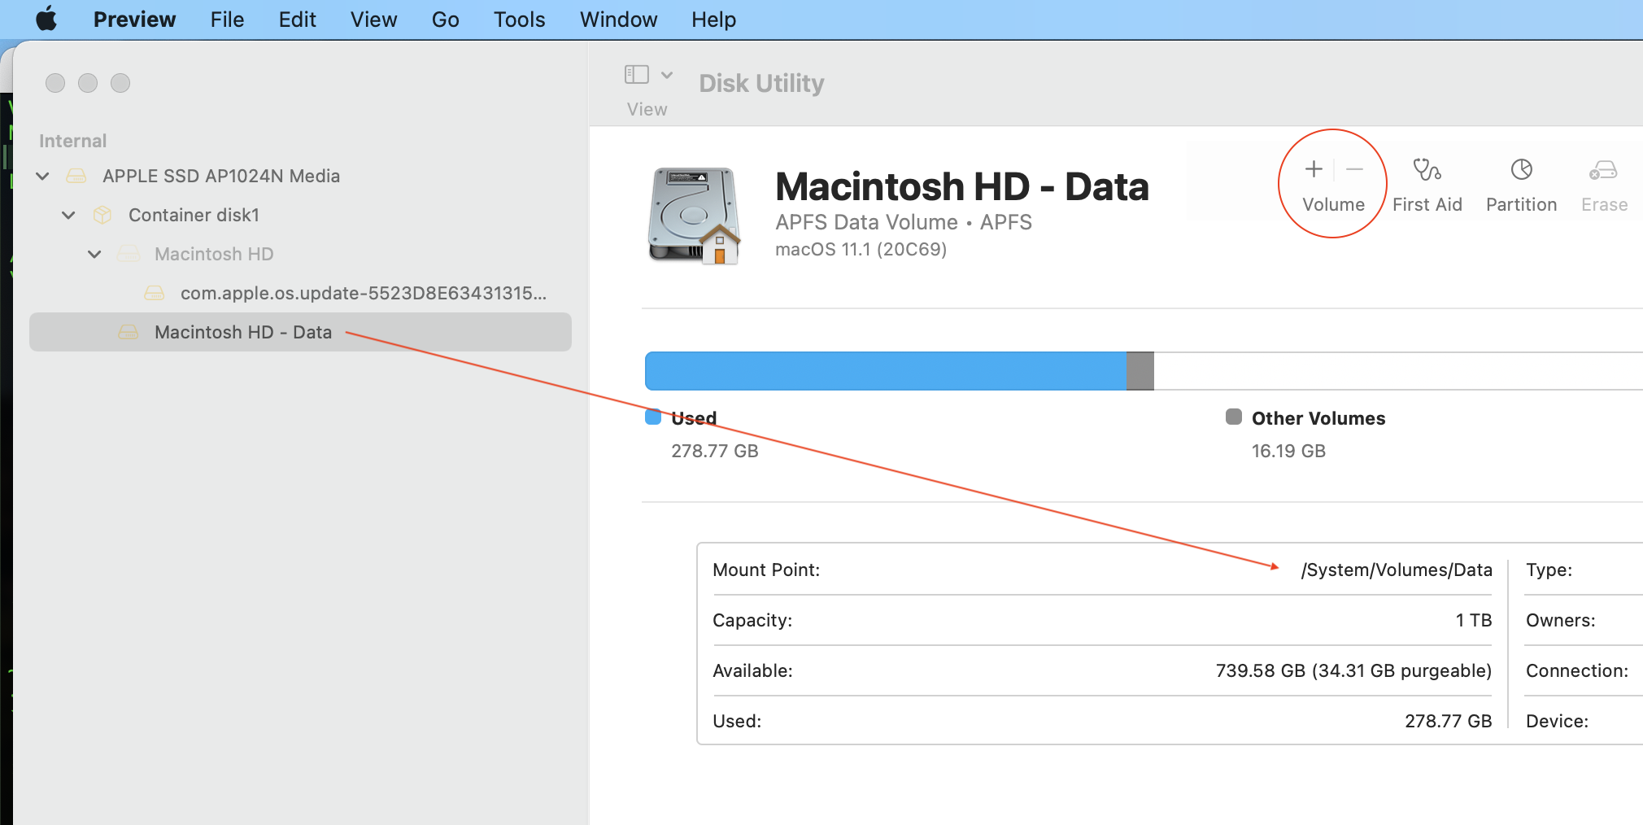Click the gray Other Volumes legend swatch

pyautogui.click(x=1234, y=417)
